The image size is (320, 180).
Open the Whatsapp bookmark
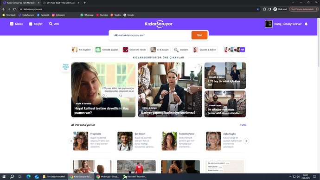point(87,15)
